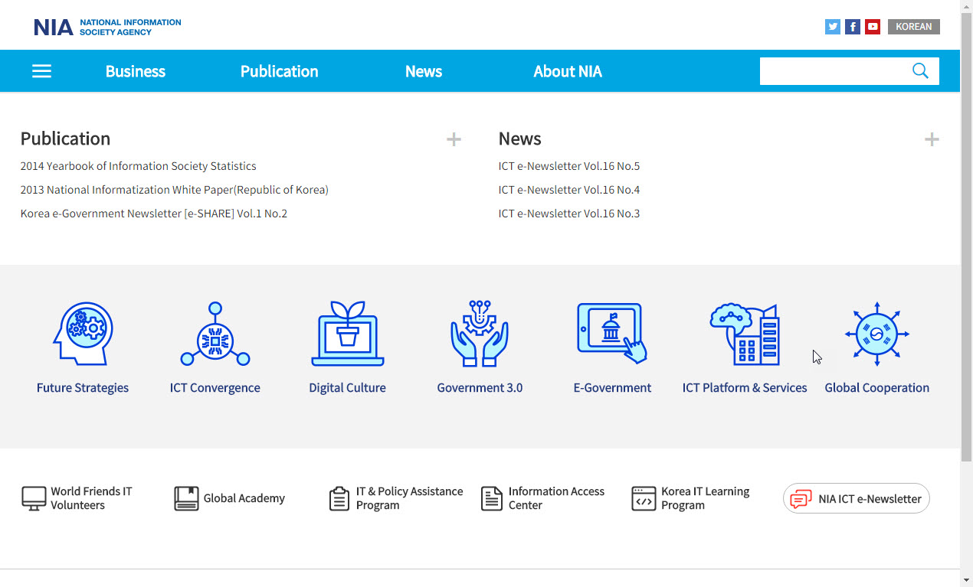Open the NIA Twitter page icon

coord(833,27)
